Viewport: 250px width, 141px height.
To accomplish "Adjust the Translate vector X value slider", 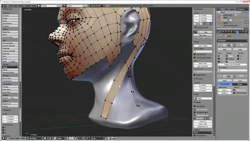I will pyautogui.click(x=11, y=117).
